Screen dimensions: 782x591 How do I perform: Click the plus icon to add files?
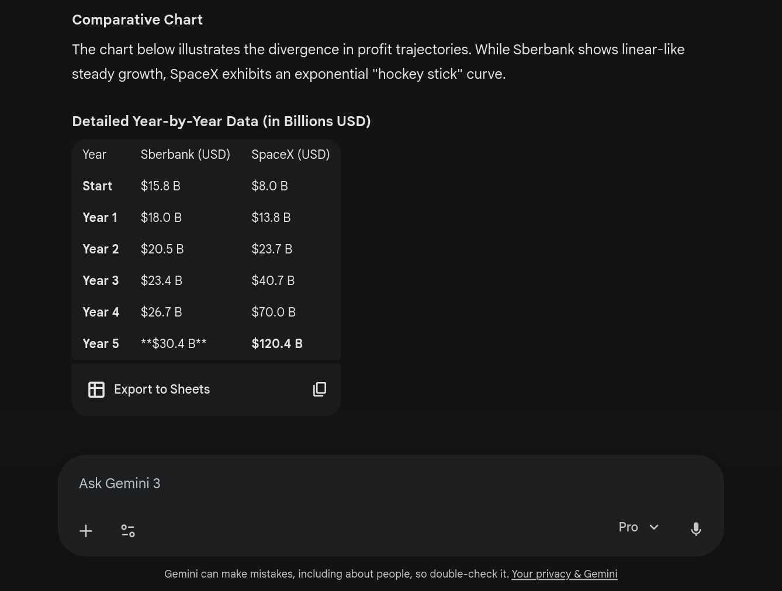tap(86, 531)
